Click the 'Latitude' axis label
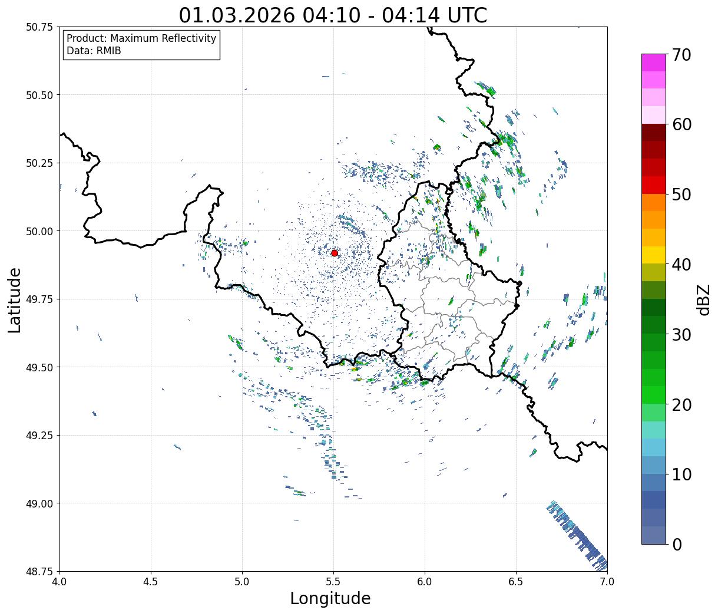This screenshot has width=718, height=613. click(x=15, y=299)
